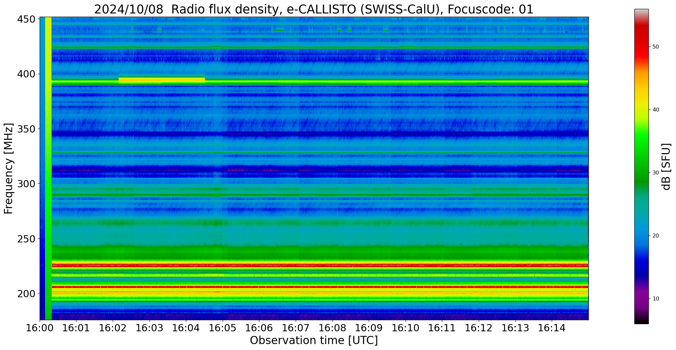Click the colorbar 50 tick label
The height and width of the screenshot is (350, 676).
[656, 47]
